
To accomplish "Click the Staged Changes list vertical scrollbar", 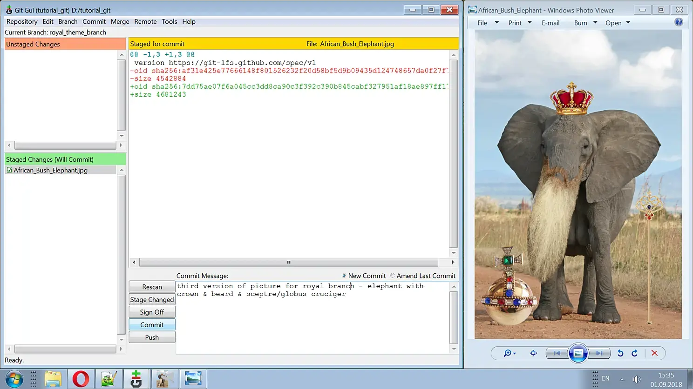I will click(121, 255).
